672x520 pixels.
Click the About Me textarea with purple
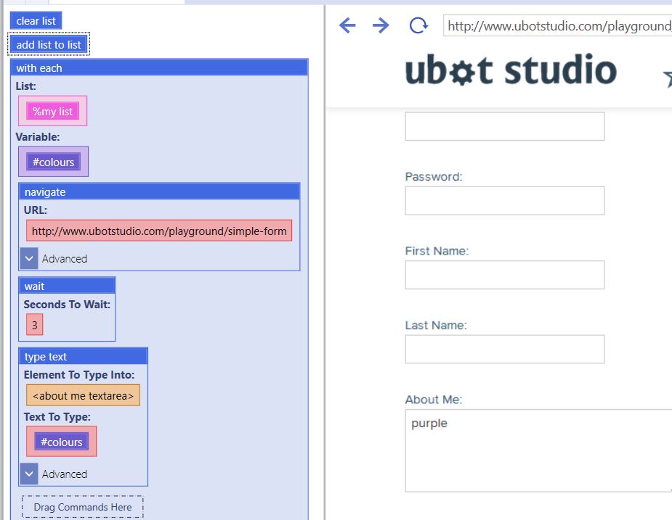point(538,450)
